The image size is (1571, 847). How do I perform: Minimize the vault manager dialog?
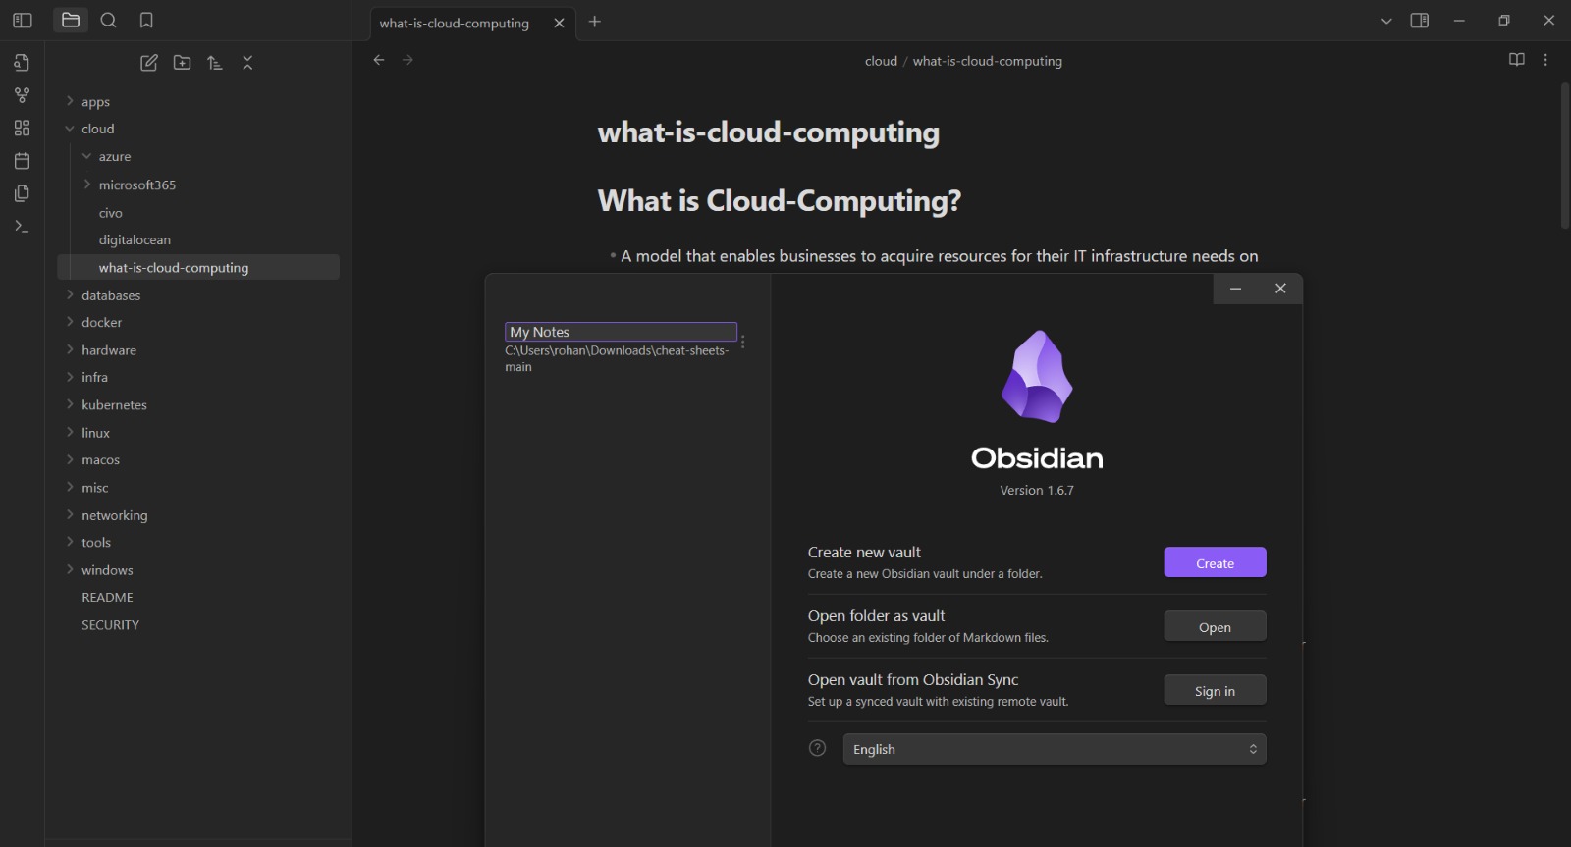click(1235, 289)
